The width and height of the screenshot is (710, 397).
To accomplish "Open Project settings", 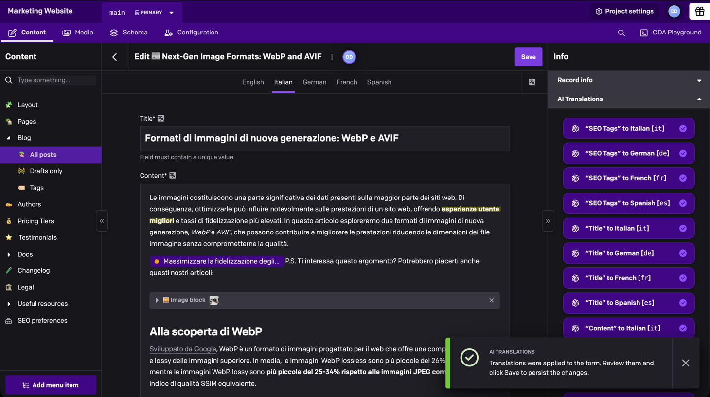I will 624,11.
